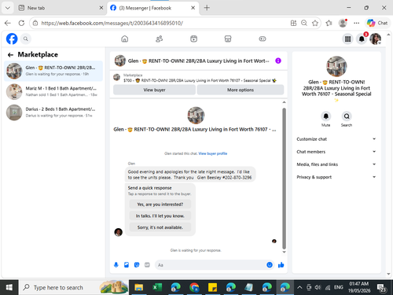Open Glen RENT-TO-OWN conversation in list
Image resolution: width=393 pixels, height=295 pixels.
[53, 71]
